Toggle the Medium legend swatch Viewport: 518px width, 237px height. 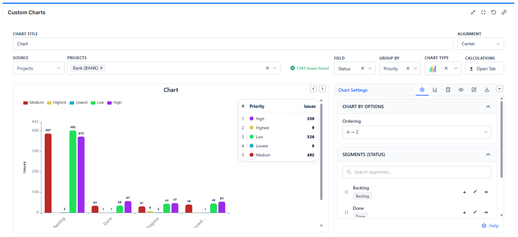click(26, 103)
